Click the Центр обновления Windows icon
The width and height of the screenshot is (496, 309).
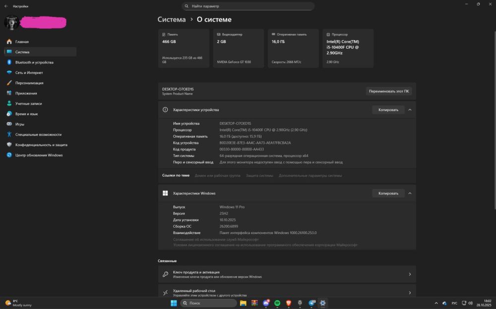[x=9, y=155]
